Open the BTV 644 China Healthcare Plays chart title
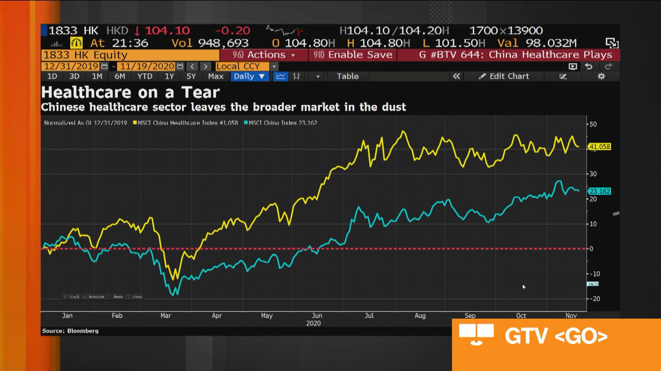This screenshot has height=371, width=661. (x=509, y=55)
